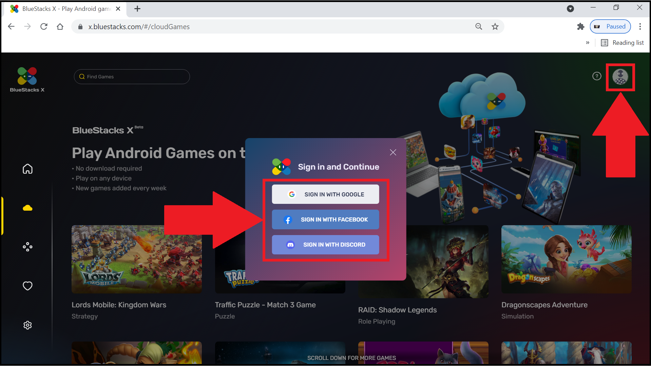Open the Extensions puzzle icon

click(580, 26)
